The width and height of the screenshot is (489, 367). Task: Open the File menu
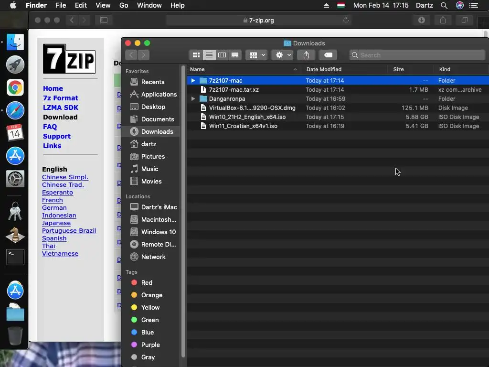click(61, 5)
